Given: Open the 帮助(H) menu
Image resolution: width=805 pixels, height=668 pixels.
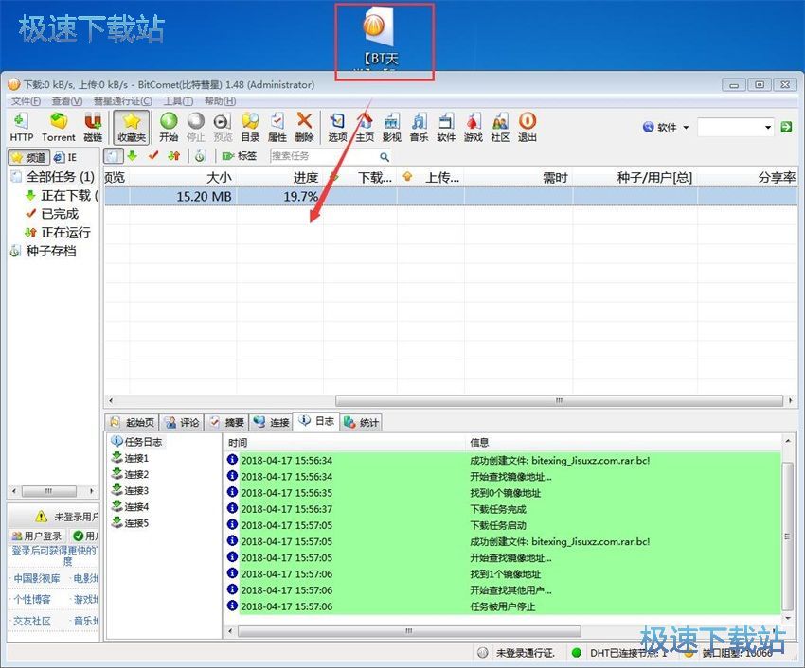Looking at the screenshot, I should point(221,101).
